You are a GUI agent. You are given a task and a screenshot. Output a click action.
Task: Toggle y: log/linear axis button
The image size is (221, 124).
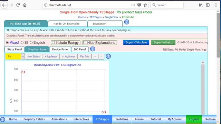(69, 56)
